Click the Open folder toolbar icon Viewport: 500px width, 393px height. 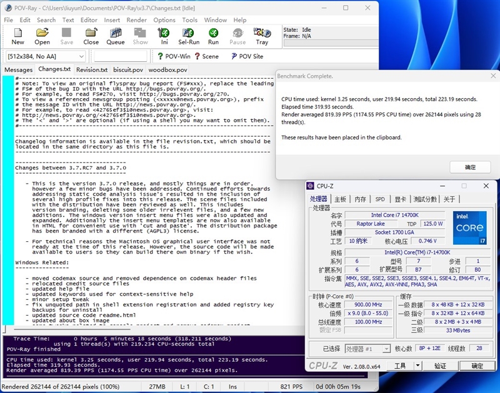point(42,36)
